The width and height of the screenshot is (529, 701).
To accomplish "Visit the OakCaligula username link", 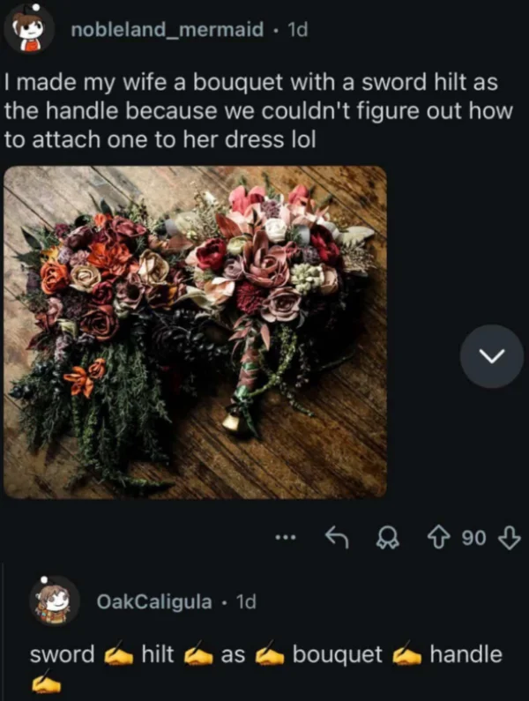I will coord(154,601).
